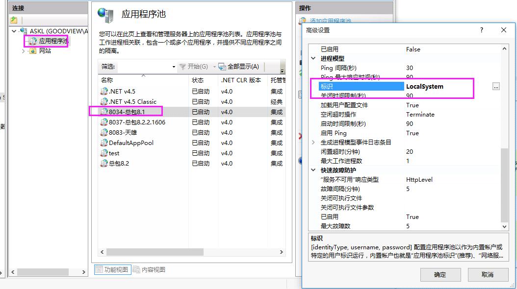Click the 全部显示(A) toolbar icon
Viewport: 517px width, 289px height.
coord(222,67)
